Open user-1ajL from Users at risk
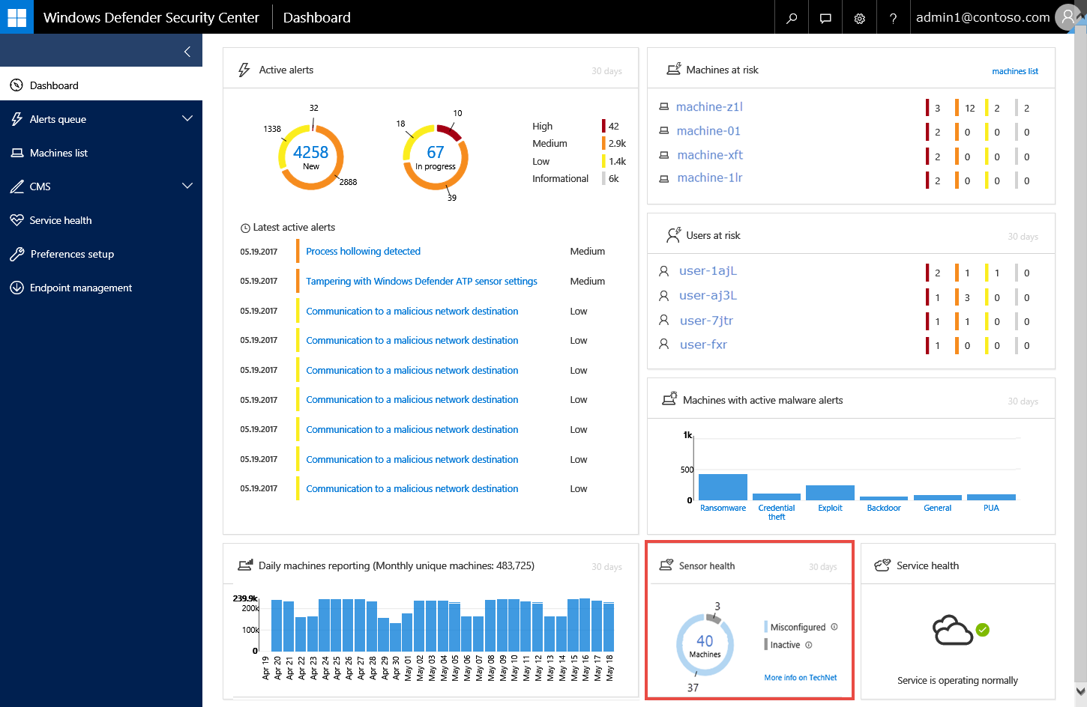The height and width of the screenshot is (707, 1087). (x=708, y=271)
